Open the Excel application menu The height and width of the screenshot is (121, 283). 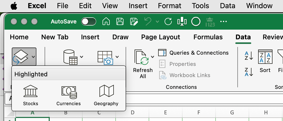(37, 6)
